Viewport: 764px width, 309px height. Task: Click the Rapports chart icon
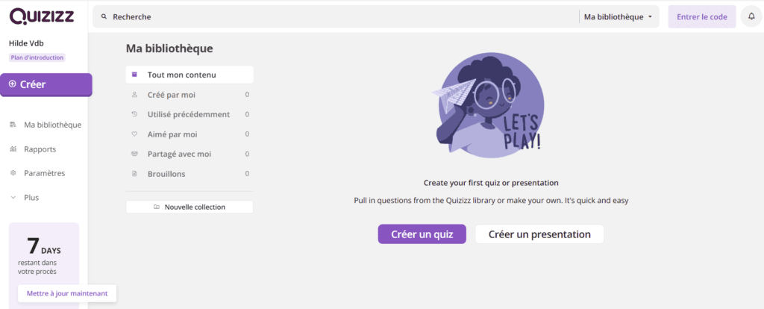tap(13, 149)
